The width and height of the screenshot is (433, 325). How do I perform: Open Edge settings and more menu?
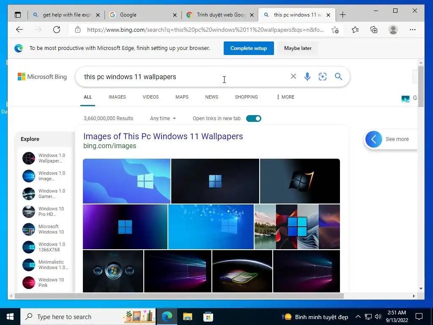click(413, 30)
